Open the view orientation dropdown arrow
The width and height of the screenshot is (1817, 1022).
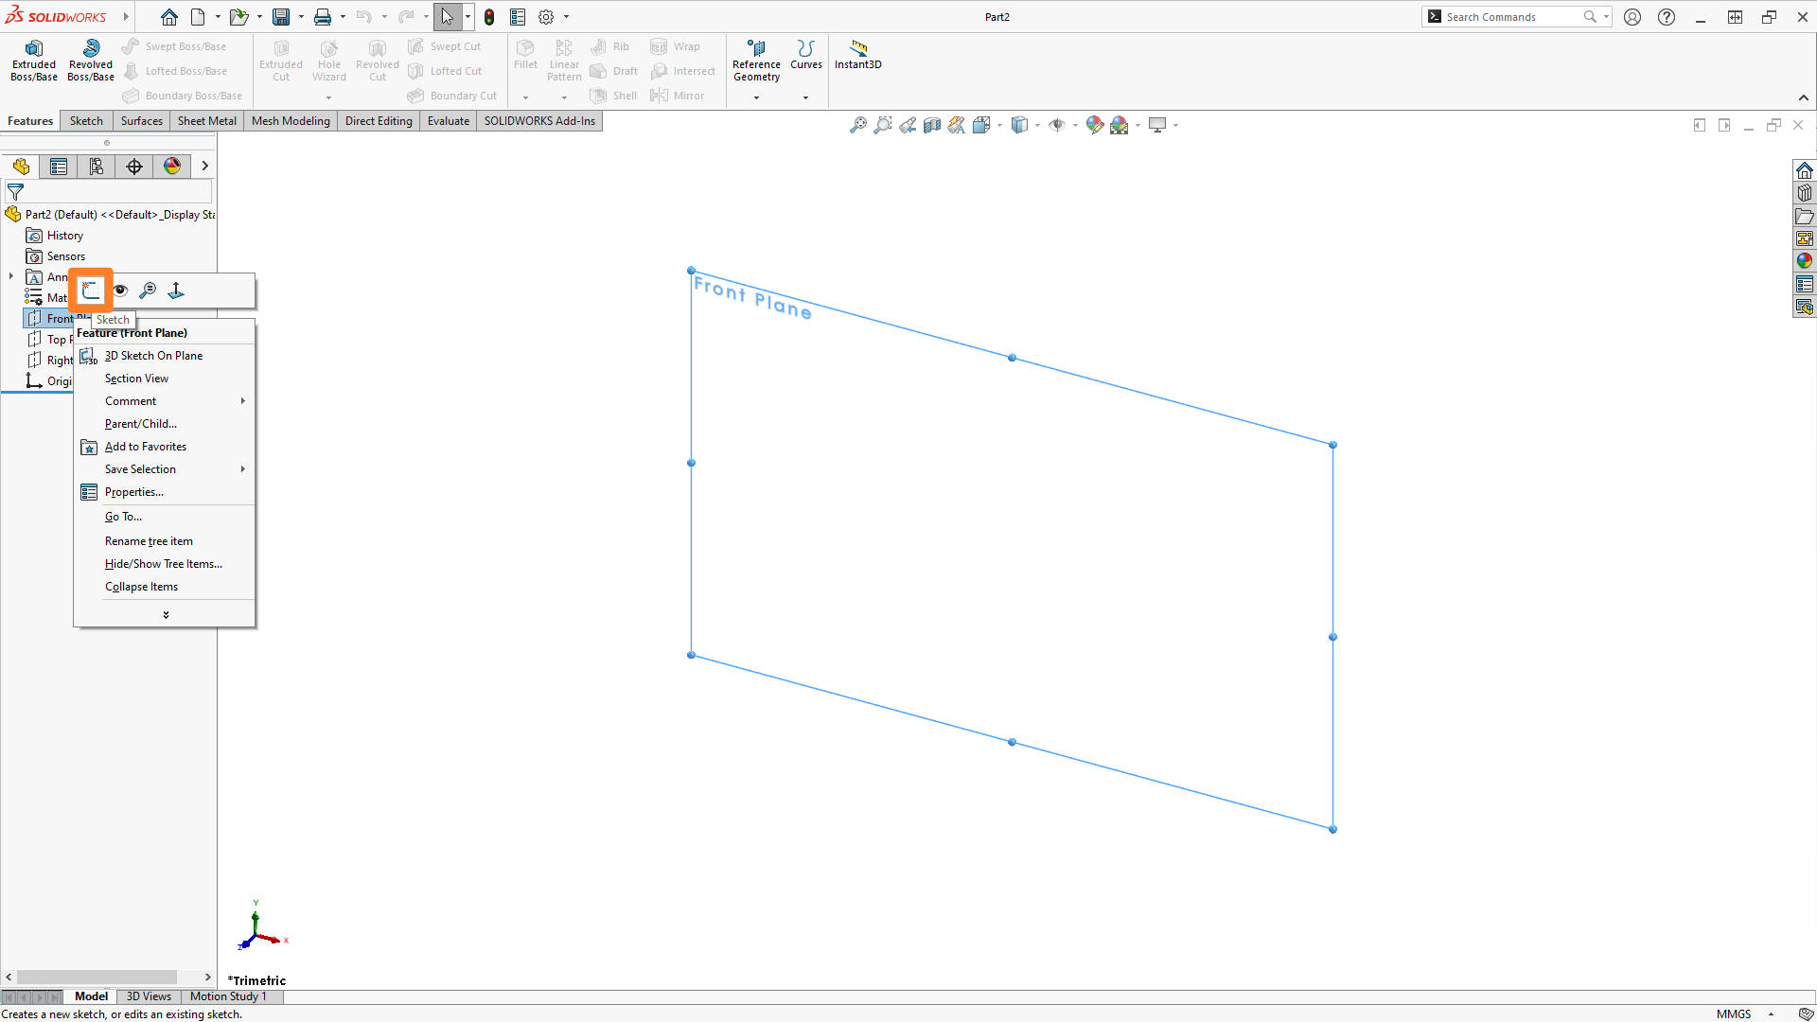click(999, 124)
